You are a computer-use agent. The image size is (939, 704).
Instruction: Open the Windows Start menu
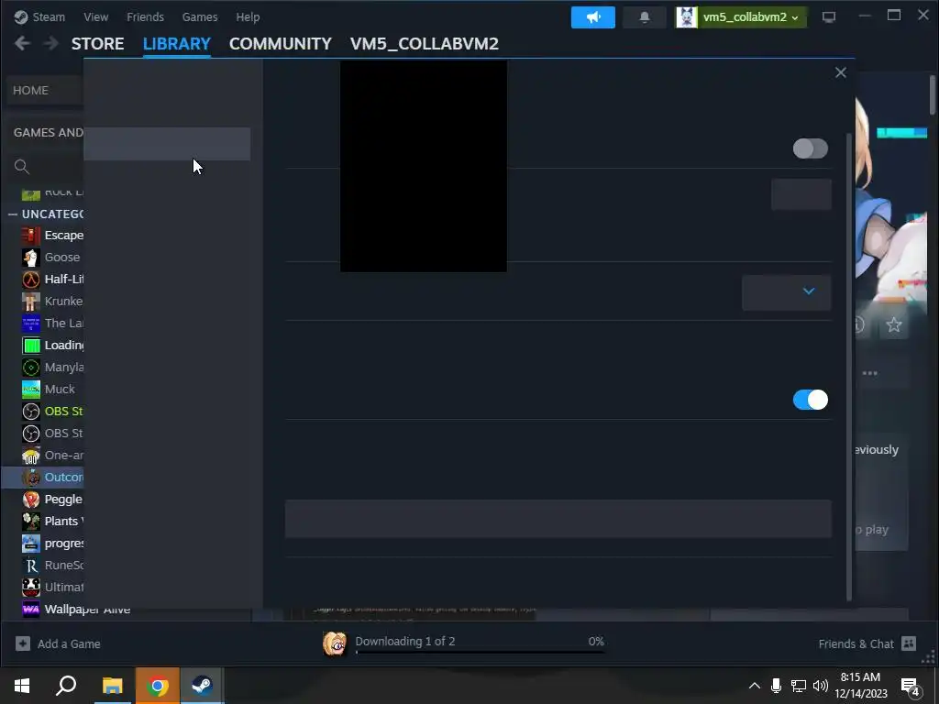pyautogui.click(x=22, y=686)
